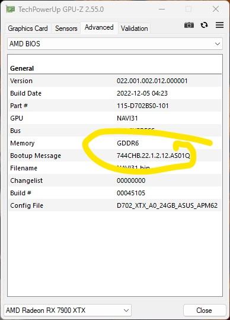
Task: Click the TechPowerUp GPU-Z 2.55.0 title text
Action: pos(61,9)
